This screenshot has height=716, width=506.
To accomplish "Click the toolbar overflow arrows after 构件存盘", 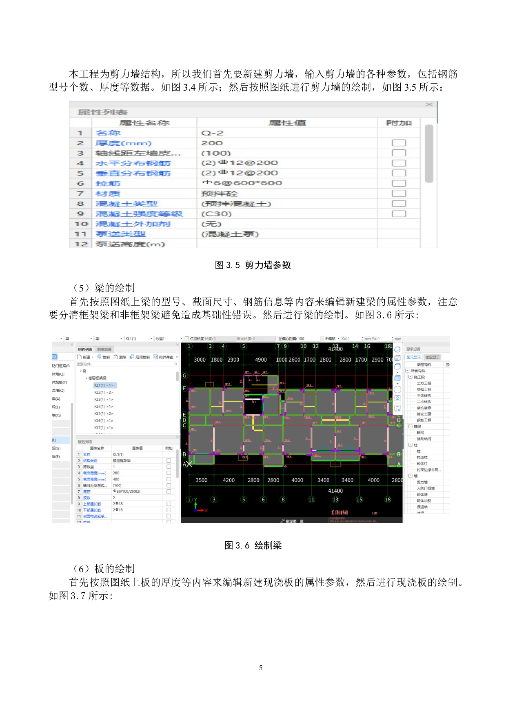I will coord(177,357).
